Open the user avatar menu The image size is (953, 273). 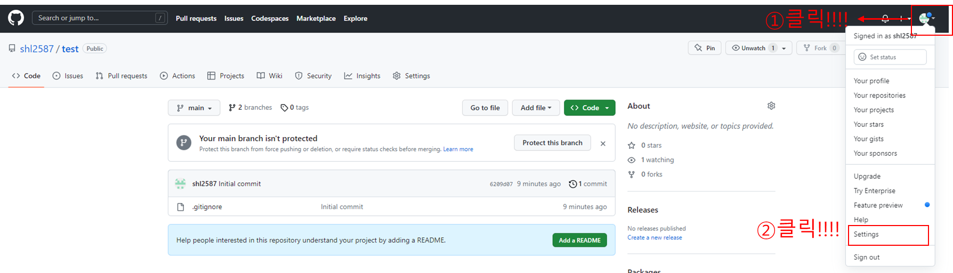click(927, 19)
